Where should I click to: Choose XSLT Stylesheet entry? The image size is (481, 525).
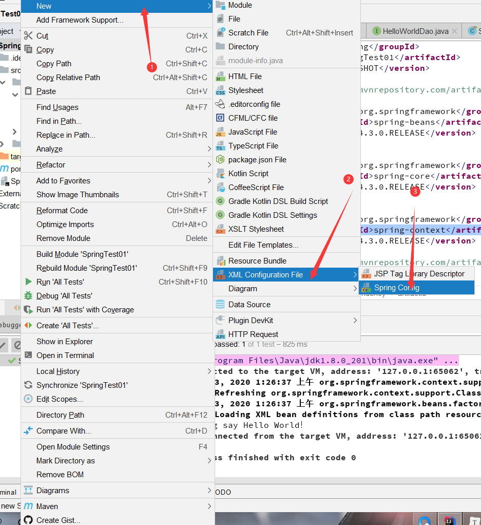pyautogui.click(x=286, y=229)
